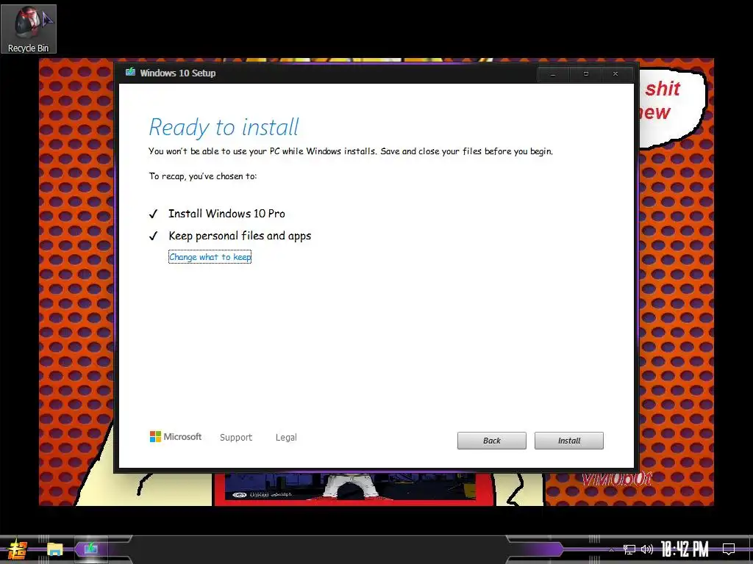Click the 'Keep personal files and apps' text
Viewport: 753px width, 564px height.
240,236
